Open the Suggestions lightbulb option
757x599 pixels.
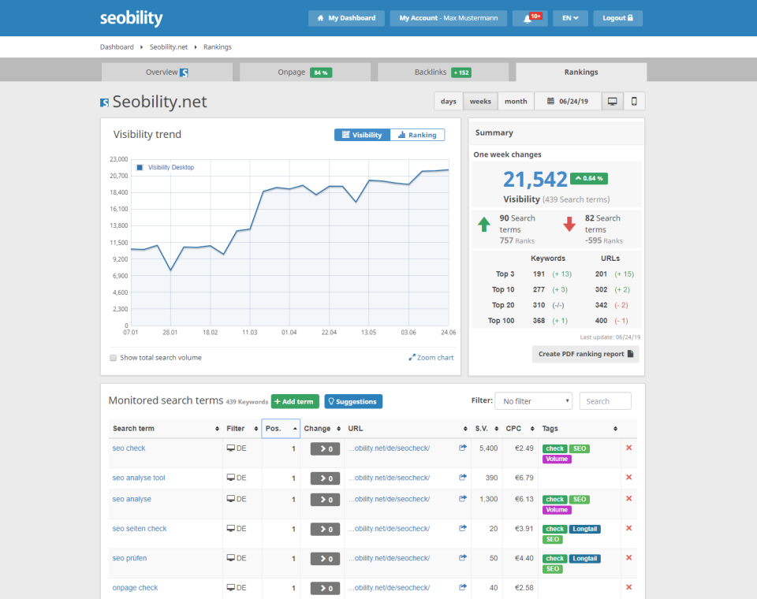[x=352, y=401]
